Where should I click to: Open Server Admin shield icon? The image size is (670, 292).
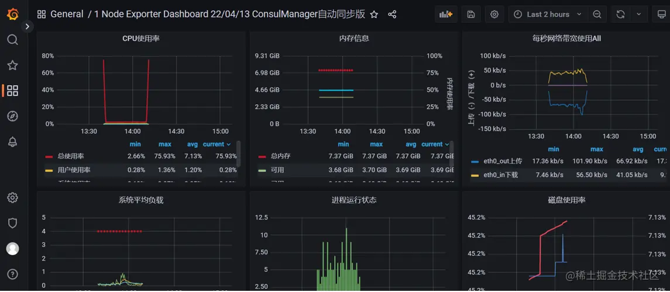click(x=12, y=223)
